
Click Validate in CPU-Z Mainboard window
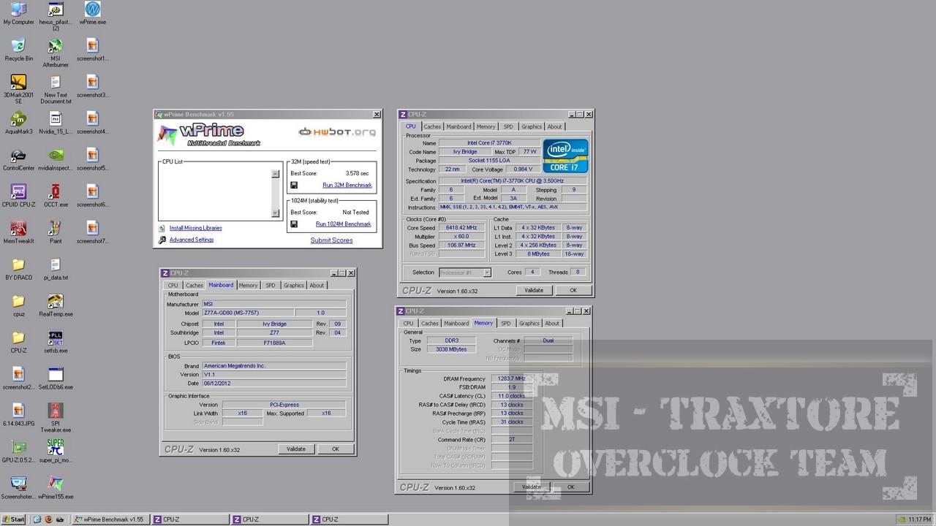click(x=296, y=449)
